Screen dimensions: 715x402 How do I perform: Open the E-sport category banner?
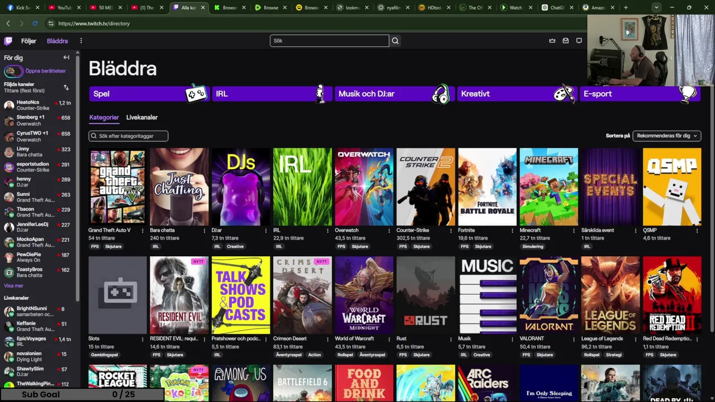pyautogui.click(x=640, y=94)
